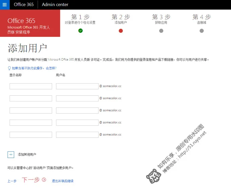
Task: Go back with 上一步 link
Action: pyautogui.click(x=12, y=181)
